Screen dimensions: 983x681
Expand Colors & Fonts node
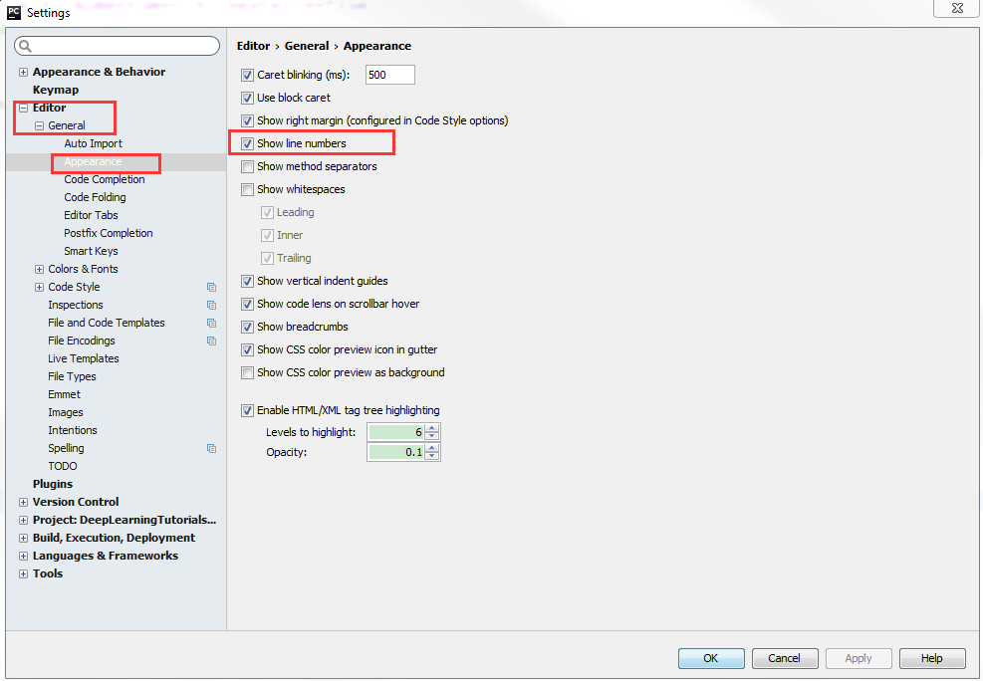[x=39, y=270]
